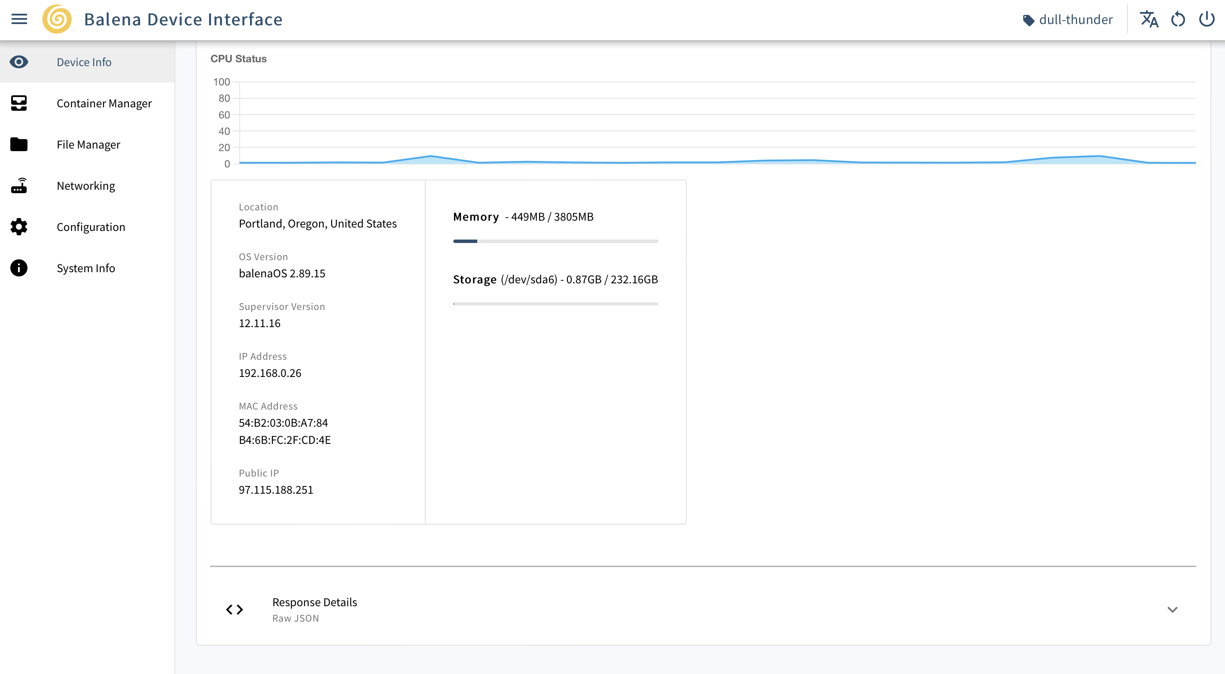Viewport: 1225px width, 674px height.
Task: Go to System Info menu item
Action: 85,268
